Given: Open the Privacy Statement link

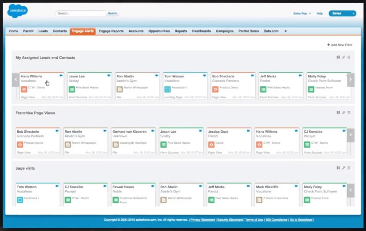Looking at the screenshot, I should 203,220.
